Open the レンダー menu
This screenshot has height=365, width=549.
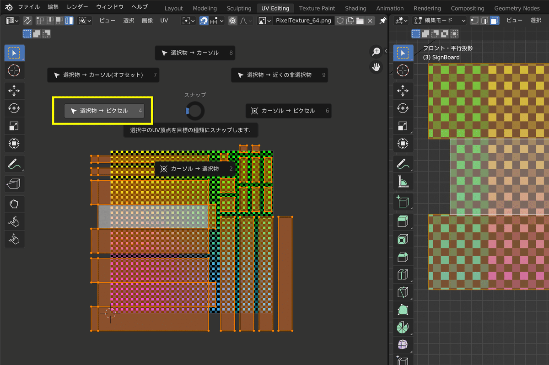click(x=77, y=7)
